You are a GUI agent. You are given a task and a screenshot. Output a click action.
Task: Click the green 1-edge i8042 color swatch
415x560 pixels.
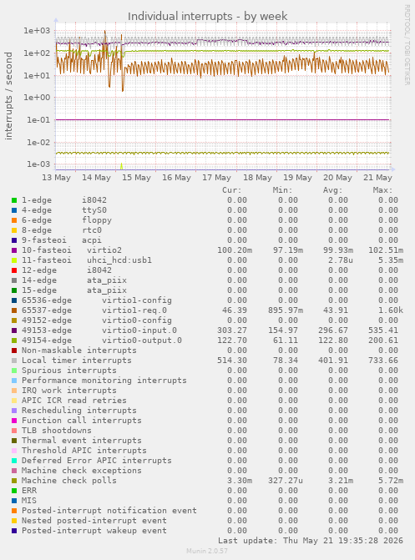[x=14, y=200]
